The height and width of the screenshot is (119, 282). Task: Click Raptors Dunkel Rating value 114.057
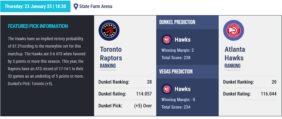(x=144, y=94)
